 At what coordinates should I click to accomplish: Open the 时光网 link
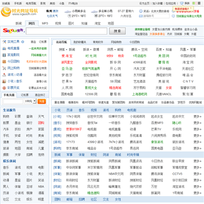[91, 56]
